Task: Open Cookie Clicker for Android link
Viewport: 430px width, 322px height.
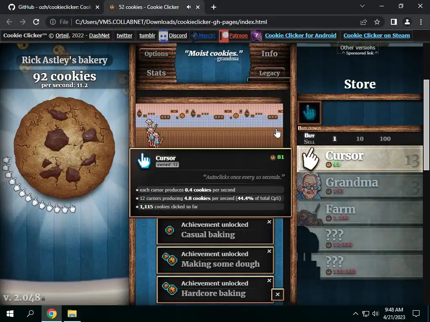Action: (301, 35)
